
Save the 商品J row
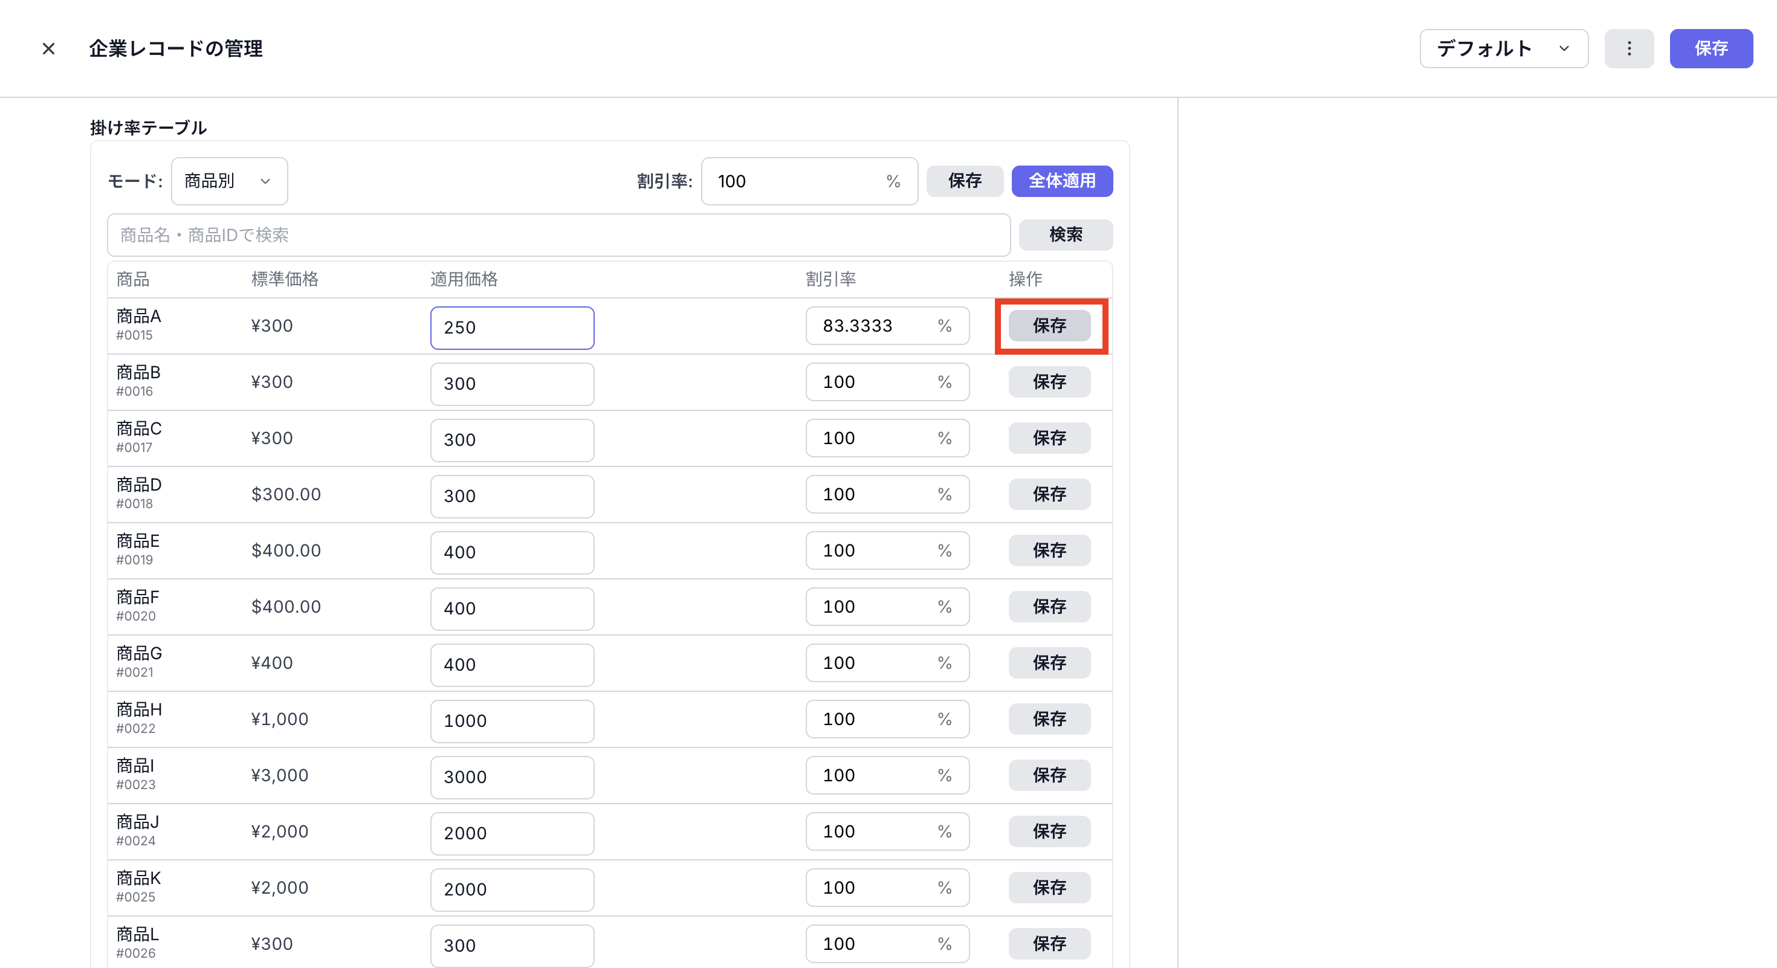pos(1049,831)
